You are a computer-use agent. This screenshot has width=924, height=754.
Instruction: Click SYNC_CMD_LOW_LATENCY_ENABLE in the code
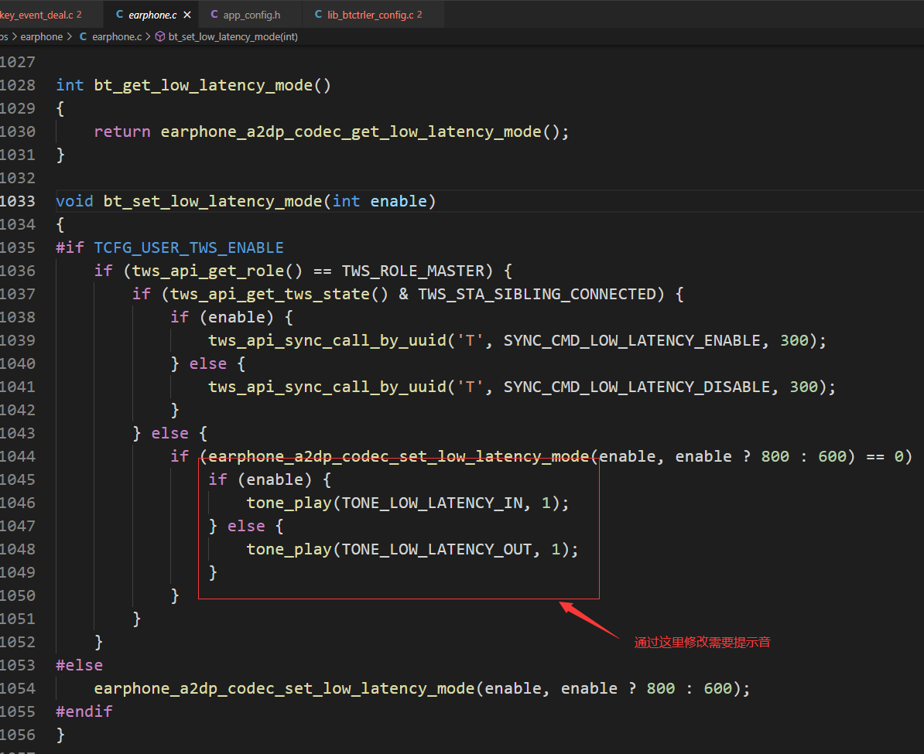pos(631,340)
